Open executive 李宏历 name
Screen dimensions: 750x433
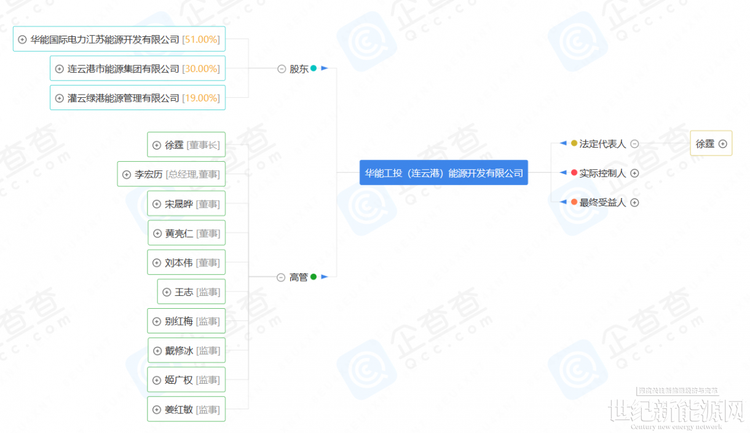click(149, 175)
